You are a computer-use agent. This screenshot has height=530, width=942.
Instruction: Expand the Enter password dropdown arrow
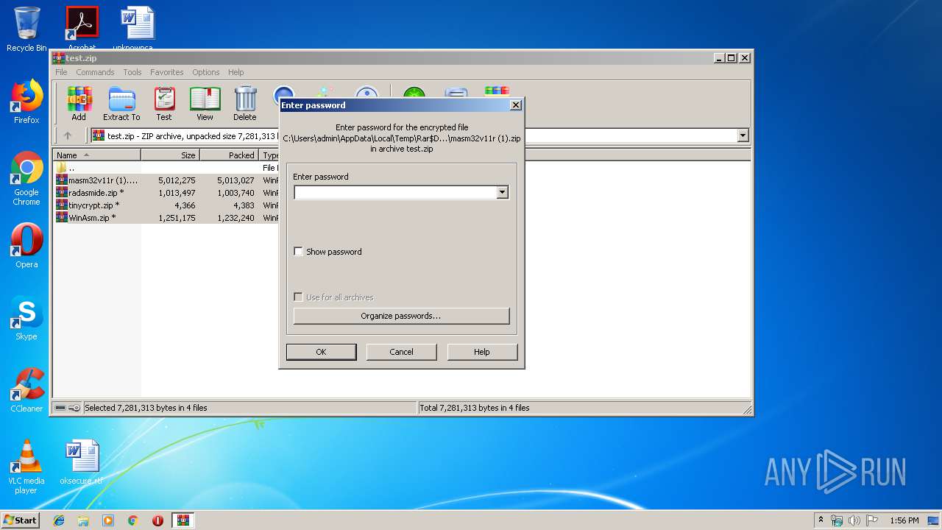click(502, 192)
